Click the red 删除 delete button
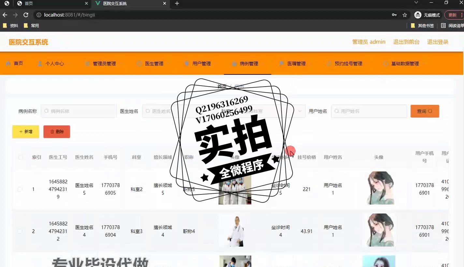Image resolution: width=464 pixels, height=267 pixels. (x=57, y=132)
